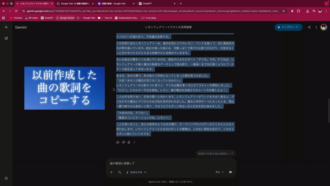Bookmark this page with the star icon
This screenshot has width=330, height=186.
click(x=284, y=11)
